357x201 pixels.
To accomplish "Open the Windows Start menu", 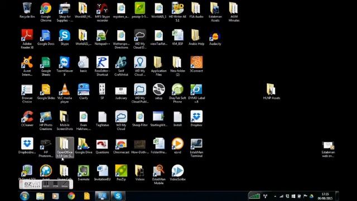I will (x=25, y=196).
